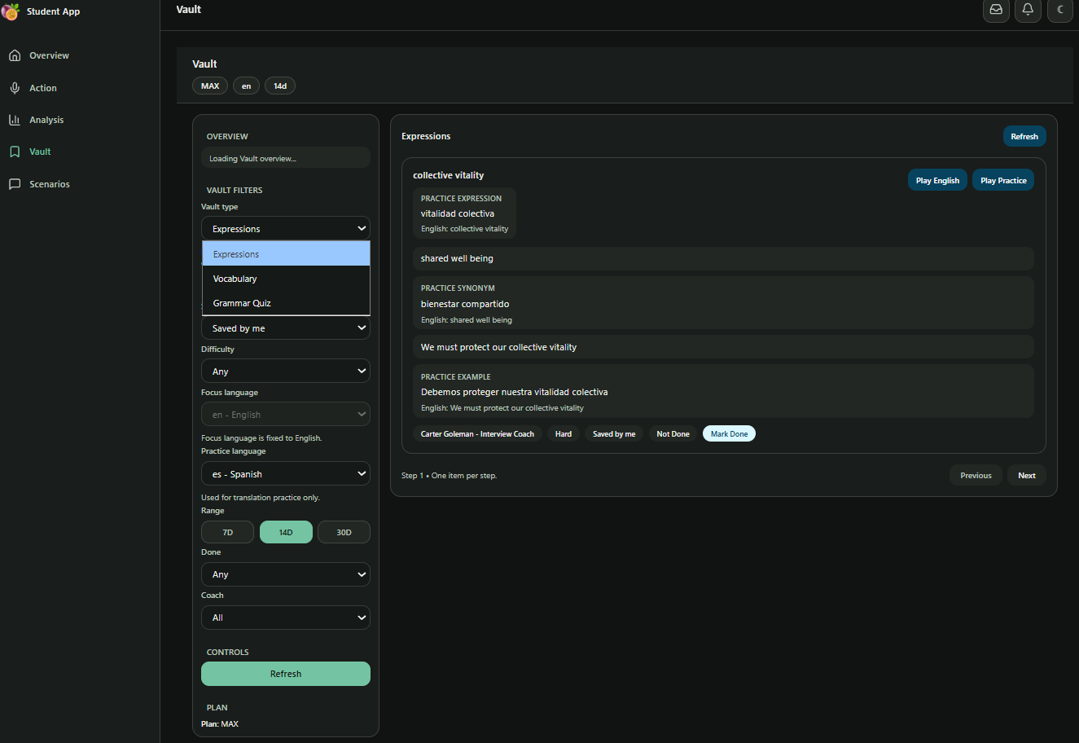Screen dimensions: 1079x743
Task: Click green Refresh button under Controls
Action: [x=286, y=674]
